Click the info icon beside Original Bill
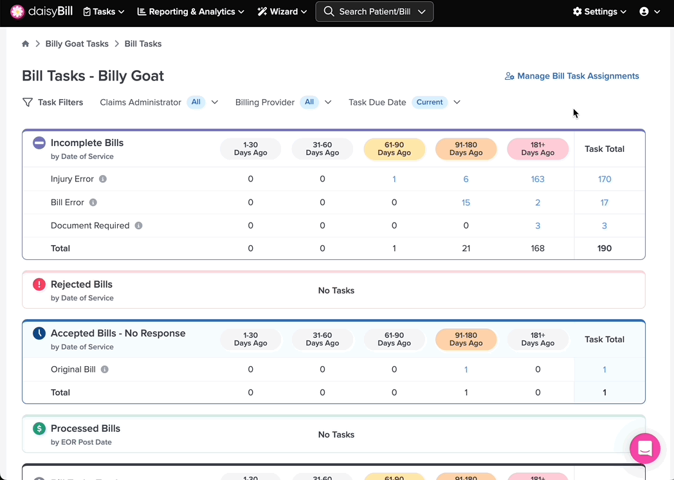Viewport: 674px width, 480px height. (x=104, y=369)
